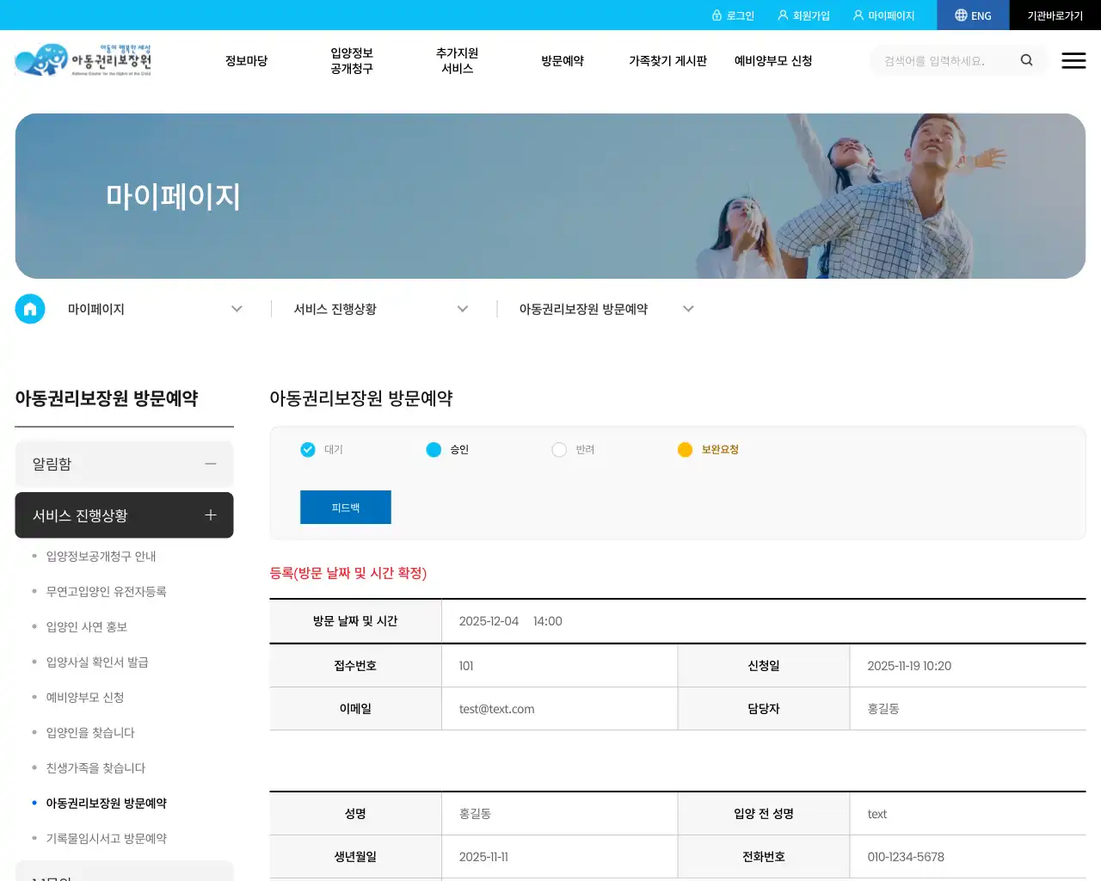Select 기록물임시서고 방문예약 in the sidebar
This screenshot has height=881, width=1101.
(x=108, y=837)
